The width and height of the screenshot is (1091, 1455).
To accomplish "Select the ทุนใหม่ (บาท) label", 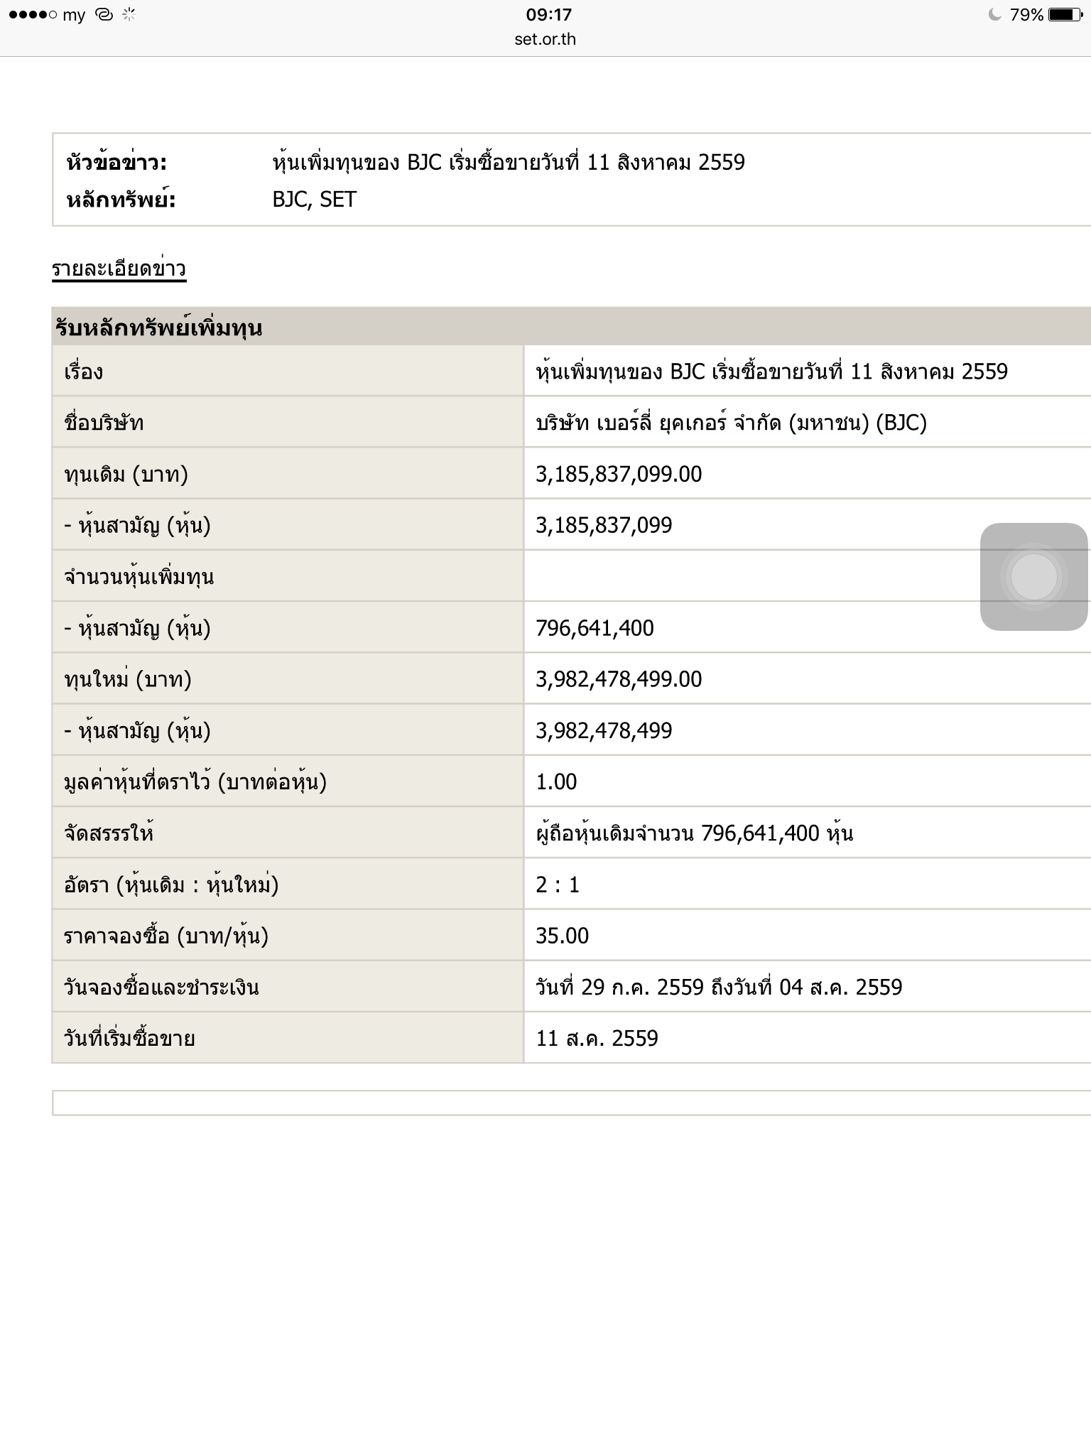I will pos(128,679).
